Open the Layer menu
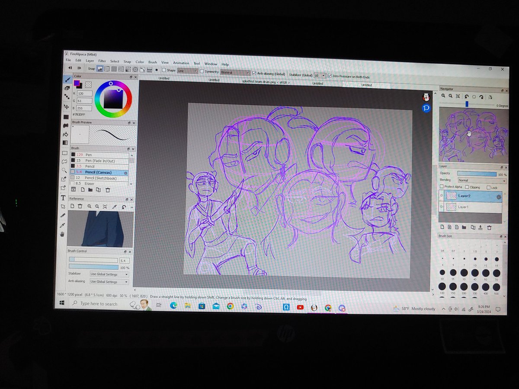The height and width of the screenshot is (389, 519). pyautogui.click(x=90, y=61)
